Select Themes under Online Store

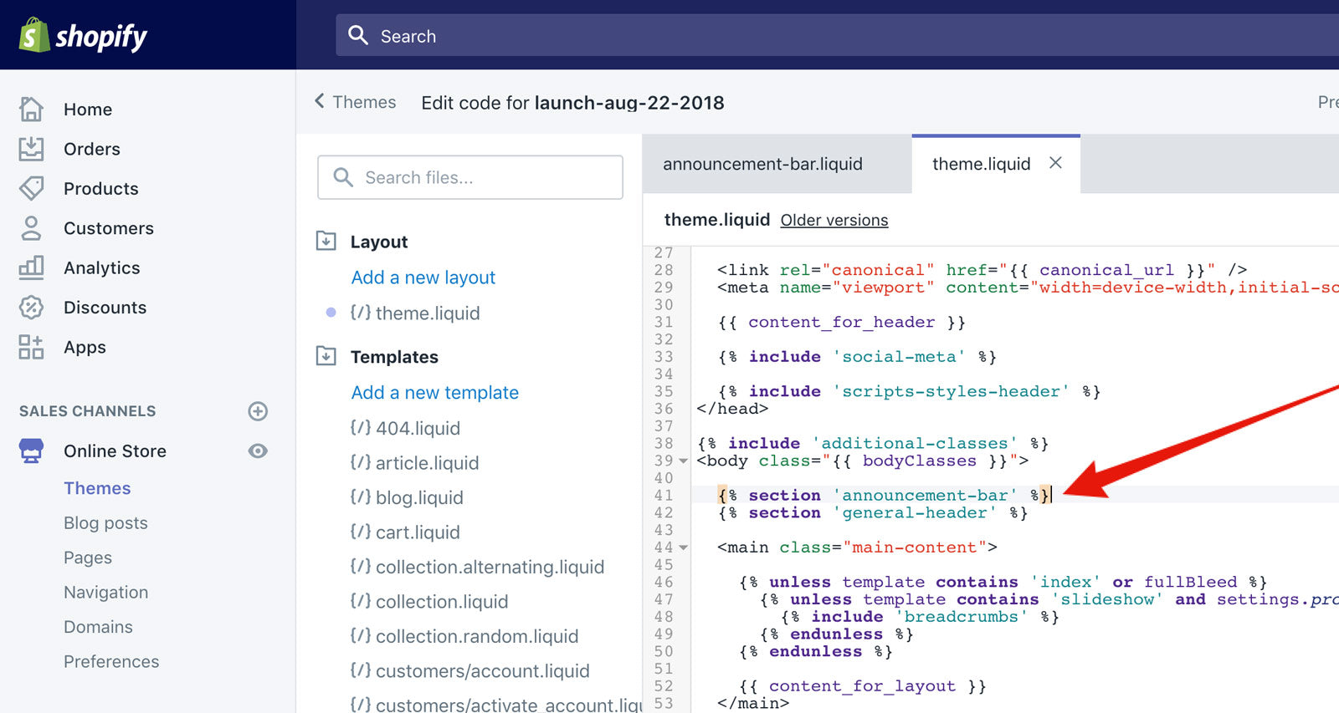click(x=97, y=488)
